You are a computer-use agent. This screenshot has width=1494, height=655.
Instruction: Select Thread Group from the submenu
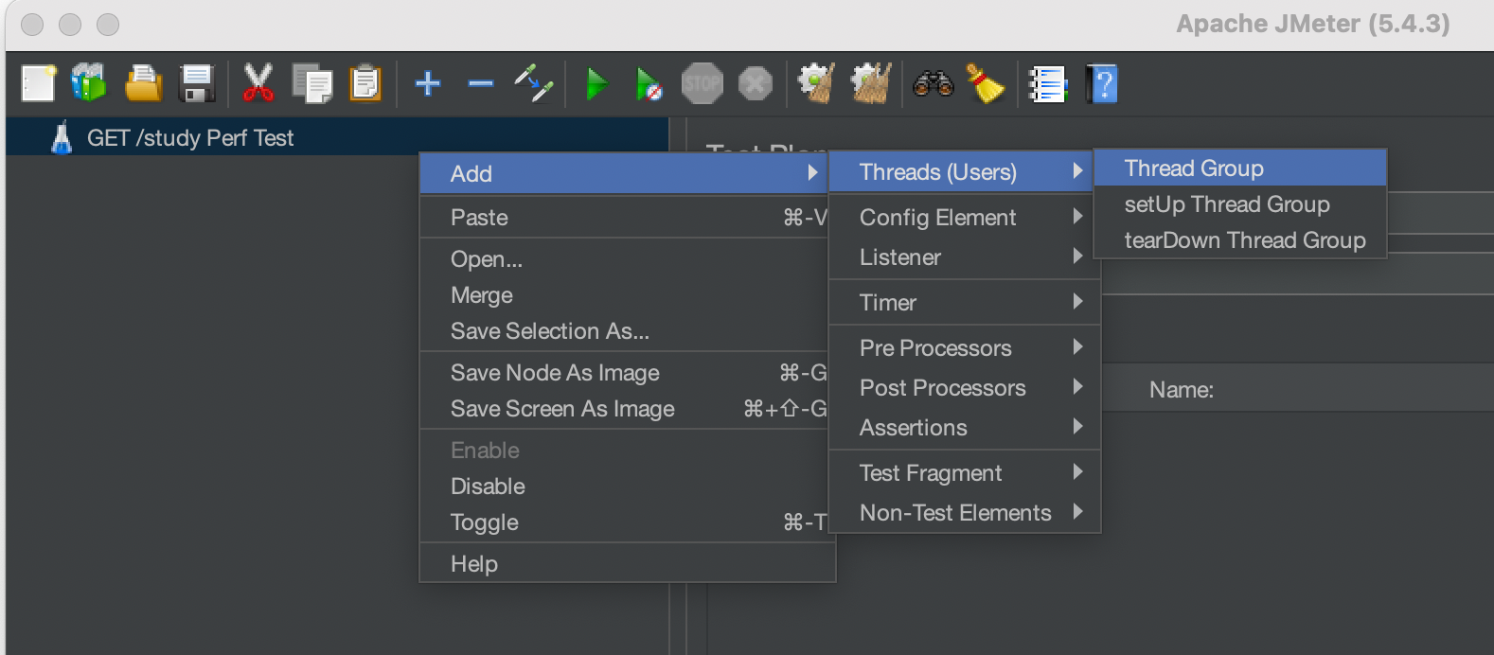click(x=1240, y=168)
